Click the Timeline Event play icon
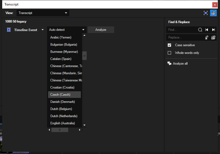The image size is (220, 154). click(9, 30)
